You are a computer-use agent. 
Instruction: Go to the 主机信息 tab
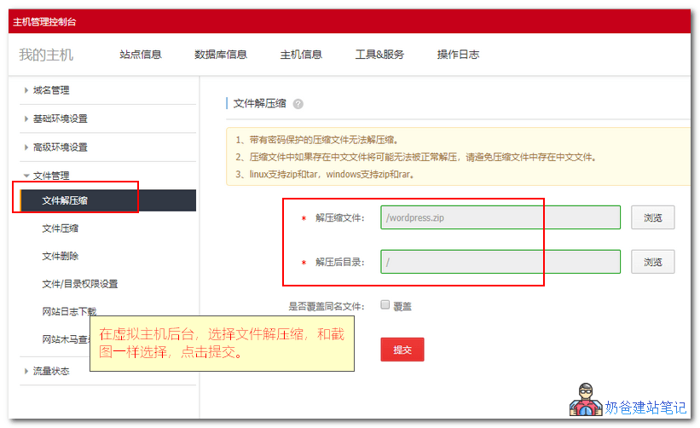point(301,55)
